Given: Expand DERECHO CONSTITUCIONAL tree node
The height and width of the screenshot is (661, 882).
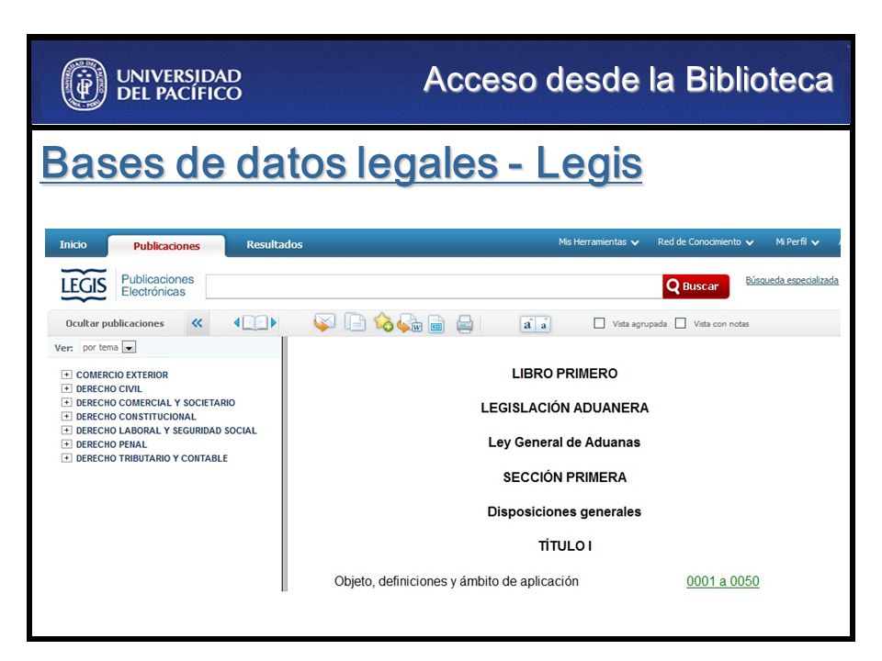Looking at the screenshot, I should pyautogui.click(x=66, y=417).
